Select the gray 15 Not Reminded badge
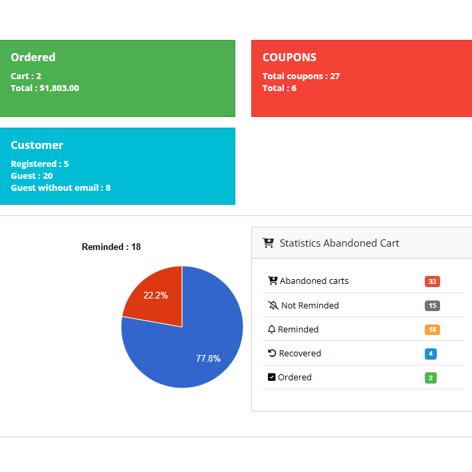The height and width of the screenshot is (472, 472). pos(432,306)
